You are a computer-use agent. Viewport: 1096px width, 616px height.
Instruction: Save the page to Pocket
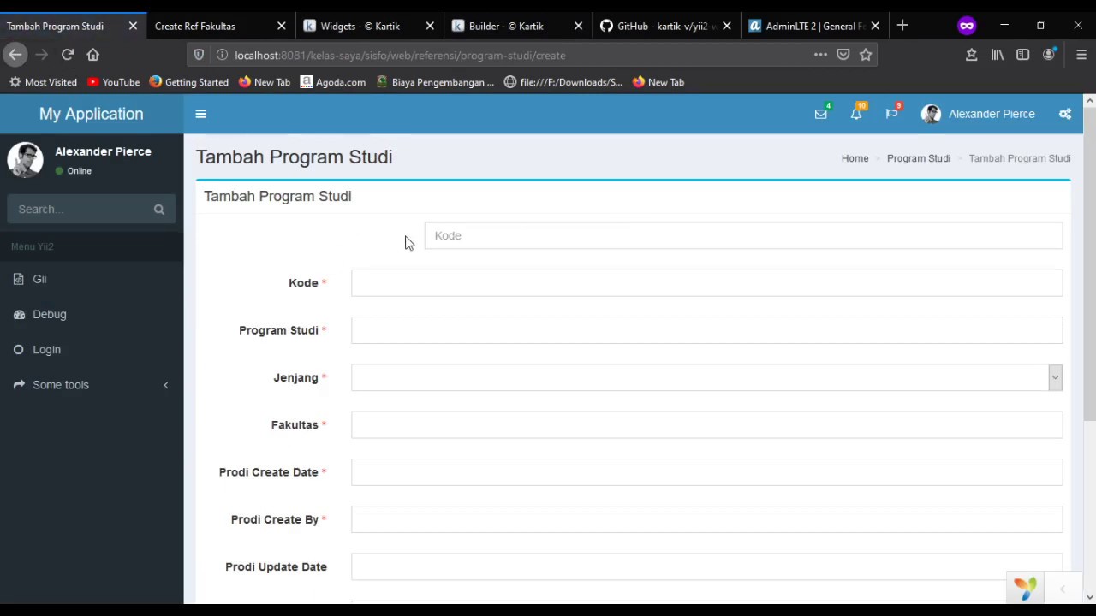click(843, 55)
